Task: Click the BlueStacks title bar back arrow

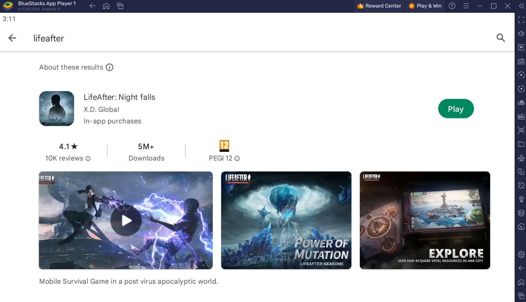Action: pos(92,6)
